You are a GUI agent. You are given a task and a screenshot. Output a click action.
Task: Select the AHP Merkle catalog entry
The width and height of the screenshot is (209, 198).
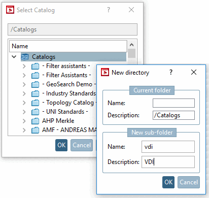coord(58,121)
